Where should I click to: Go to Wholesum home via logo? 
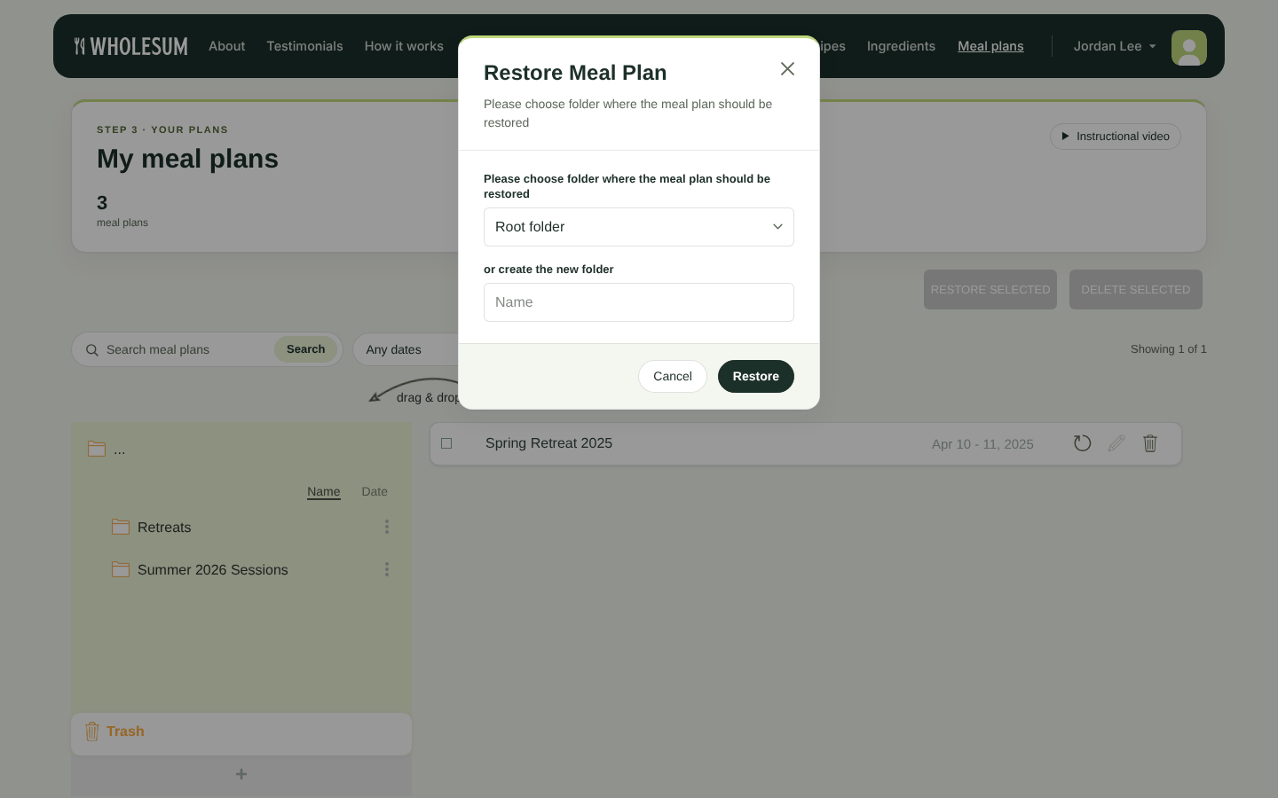(x=131, y=46)
